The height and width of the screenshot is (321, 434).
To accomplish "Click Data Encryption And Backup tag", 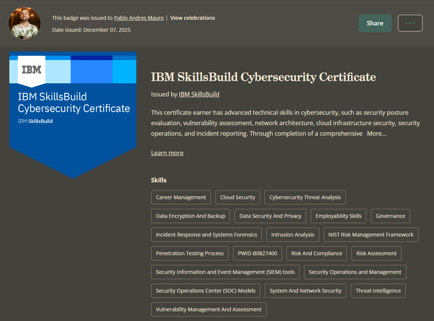I will coord(190,216).
